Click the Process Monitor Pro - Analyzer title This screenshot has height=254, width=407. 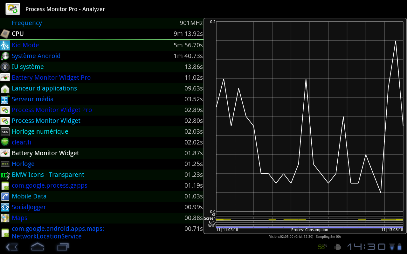tap(65, 9)
